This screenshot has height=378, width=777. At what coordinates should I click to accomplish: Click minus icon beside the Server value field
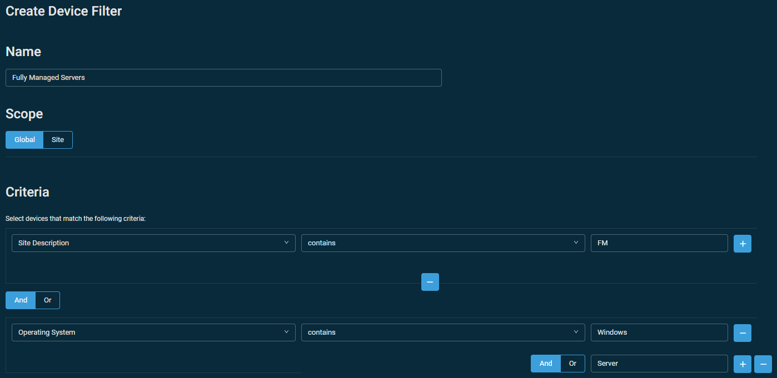coord(763,364)
